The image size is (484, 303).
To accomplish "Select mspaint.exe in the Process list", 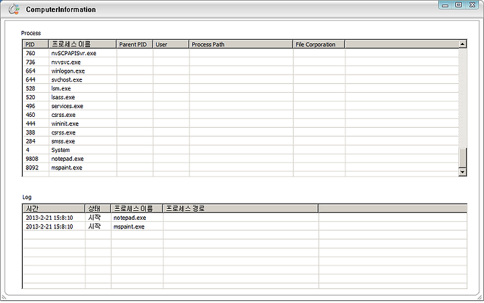I will [241, 167].
